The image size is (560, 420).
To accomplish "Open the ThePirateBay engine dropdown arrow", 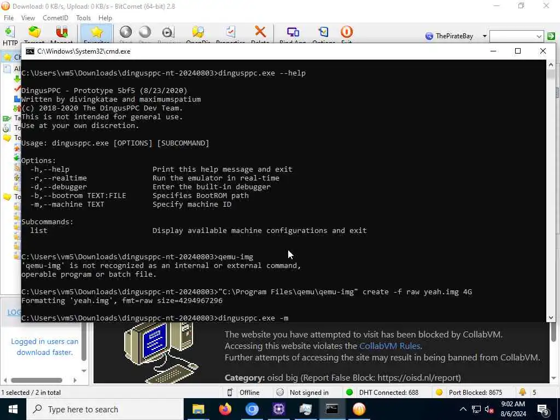I will (485, 36).
